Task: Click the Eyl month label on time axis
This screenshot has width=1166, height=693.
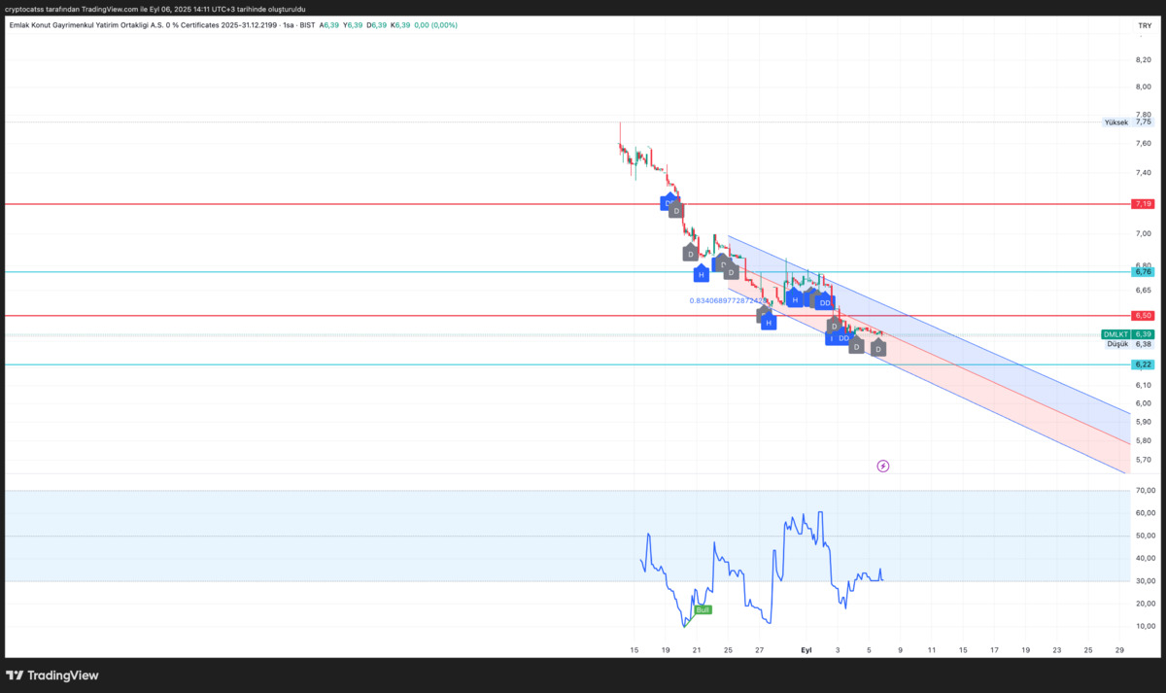Action: point(806,648)
